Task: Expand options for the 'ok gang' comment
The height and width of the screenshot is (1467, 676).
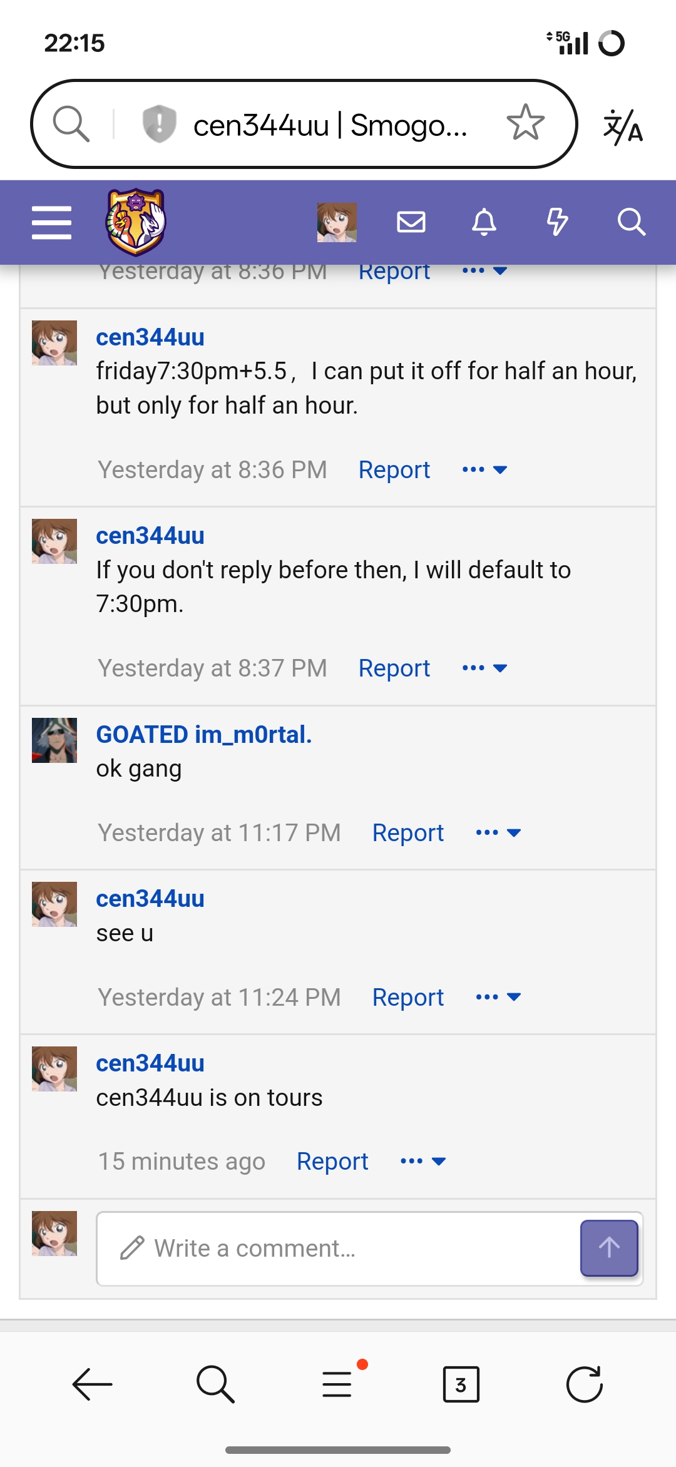Action: (x=498, y=833)
